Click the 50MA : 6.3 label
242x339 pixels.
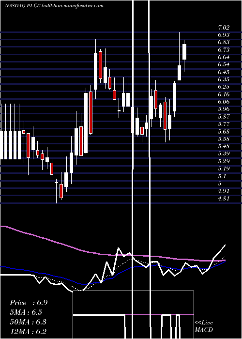28,322
